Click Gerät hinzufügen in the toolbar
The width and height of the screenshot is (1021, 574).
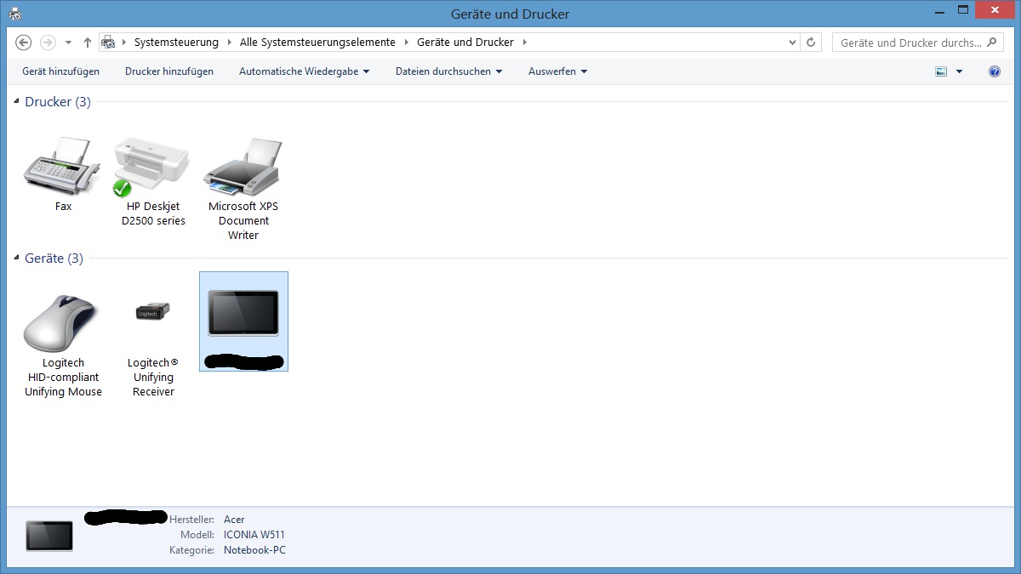coord(61,71)
